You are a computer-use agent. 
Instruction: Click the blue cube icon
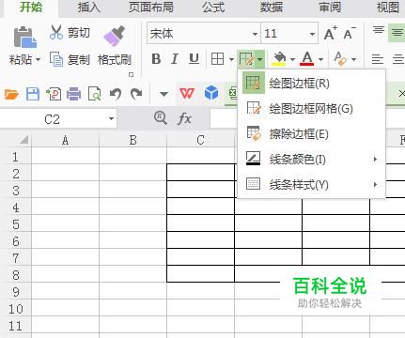point(211,93)
